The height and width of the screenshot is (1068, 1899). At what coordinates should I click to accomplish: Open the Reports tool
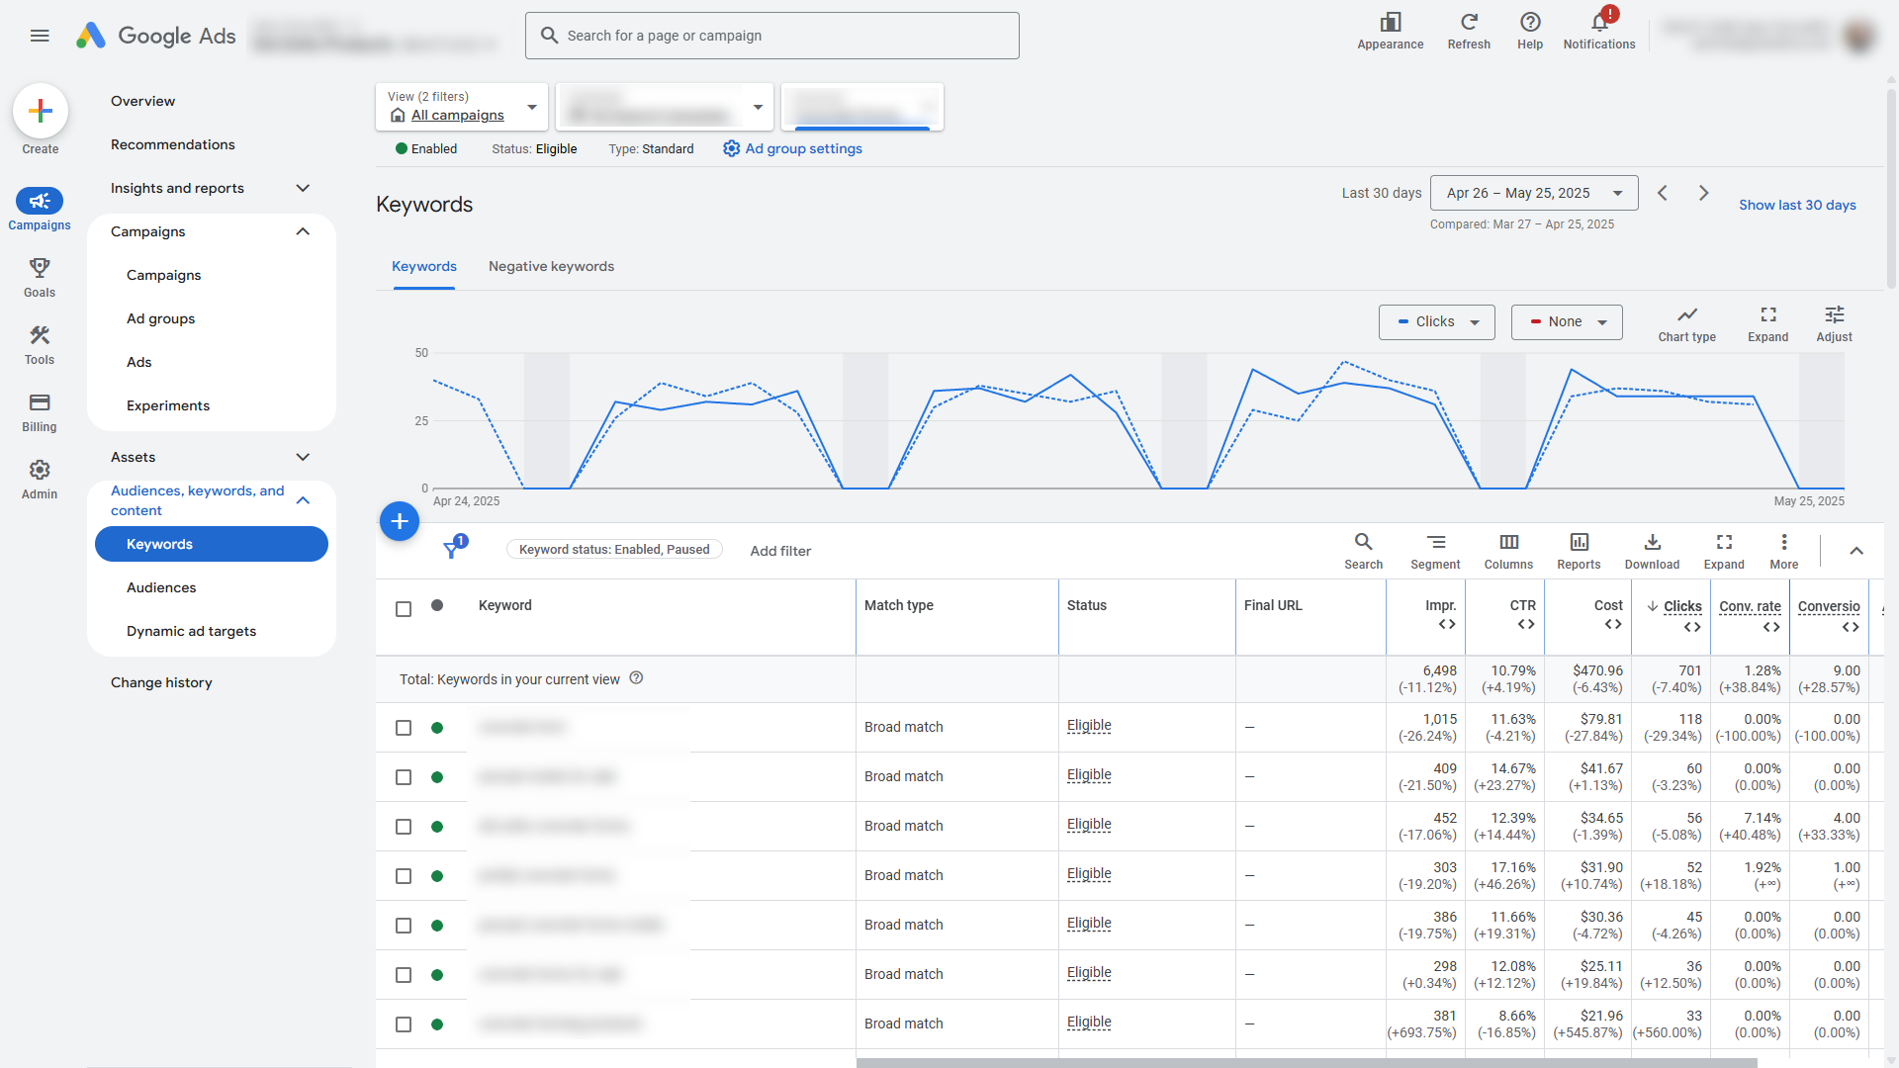tap(1579, 551)
